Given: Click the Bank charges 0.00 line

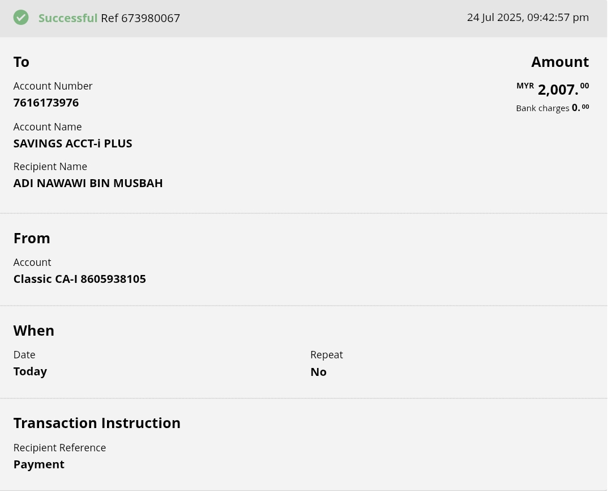Looking at the screenshot, I should 552,108.
